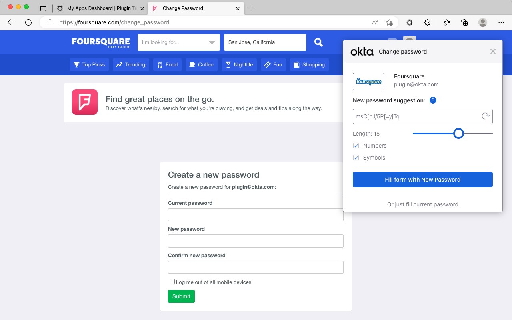This screenshot has height=320, width=512.
Task: Open the browser collections icon
Action: pyautogui.click(x=464, y=22)
